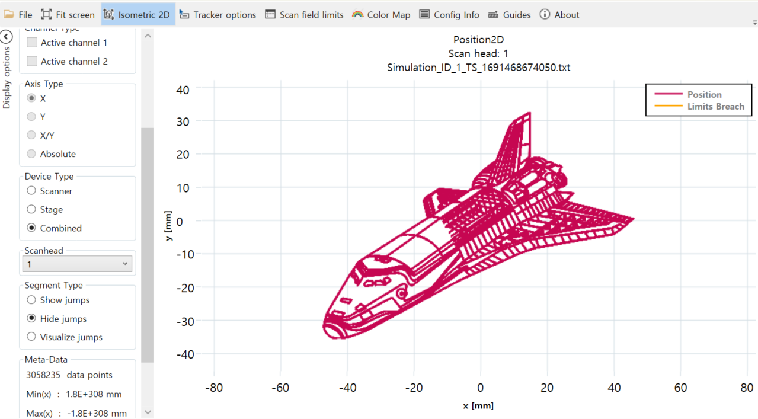758x419 pixels.
Task: Choose the Visualize jumps segment option
Action: coord(32,337)
